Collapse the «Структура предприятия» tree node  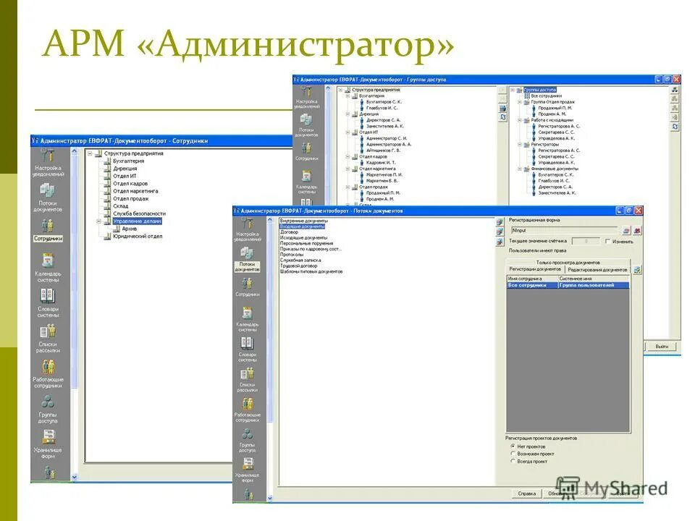tap(90, 153)
